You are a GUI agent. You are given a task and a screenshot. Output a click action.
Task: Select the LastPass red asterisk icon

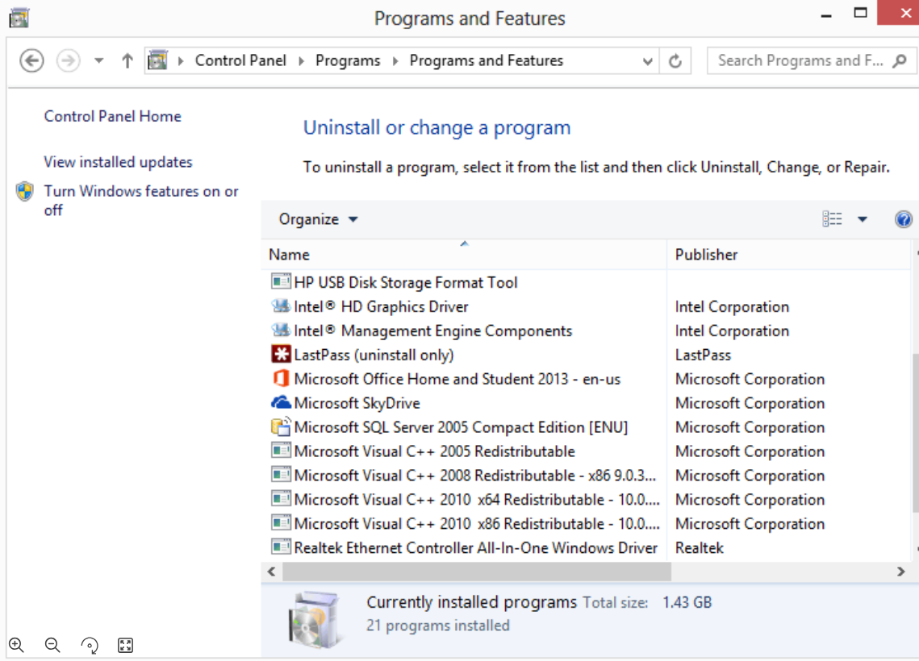pos(281,354)
